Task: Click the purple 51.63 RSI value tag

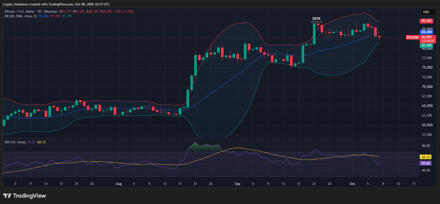Action: pos(425,163)
